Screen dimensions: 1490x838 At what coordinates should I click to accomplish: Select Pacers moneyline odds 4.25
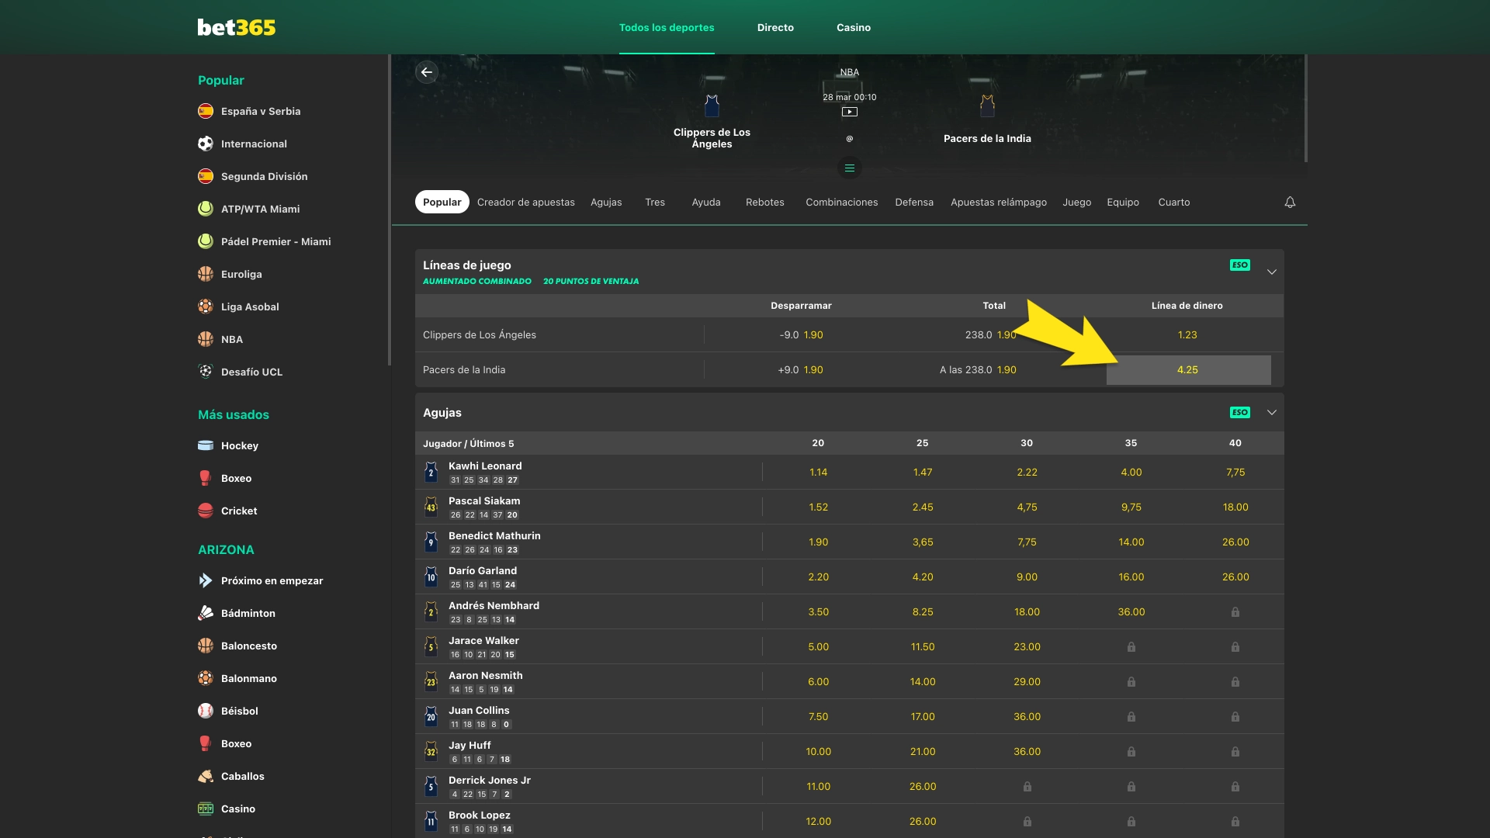1188,370
